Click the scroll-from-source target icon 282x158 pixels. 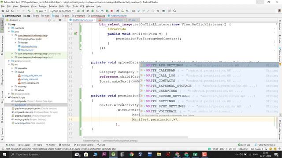click(49, 20)
